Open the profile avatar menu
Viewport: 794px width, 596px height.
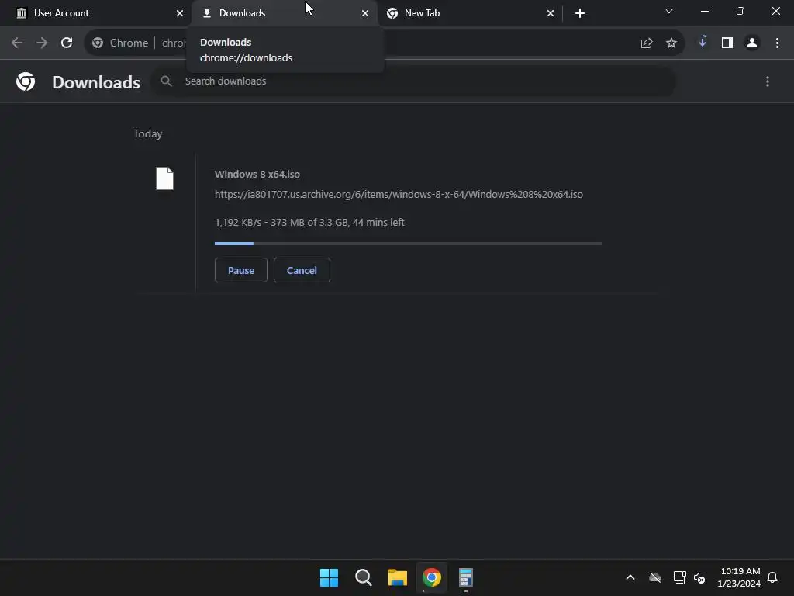pos(752,43)
